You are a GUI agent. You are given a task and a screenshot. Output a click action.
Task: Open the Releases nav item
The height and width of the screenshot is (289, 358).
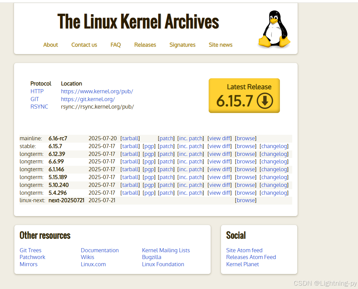click(145, 45)
